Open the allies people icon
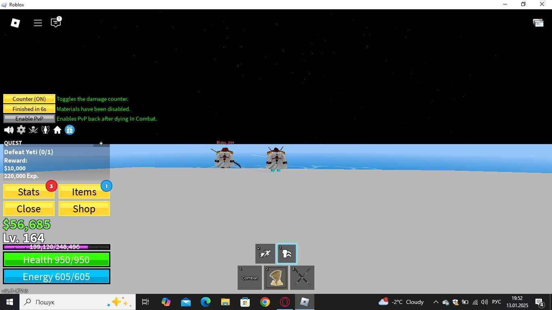 pos(45,130)
